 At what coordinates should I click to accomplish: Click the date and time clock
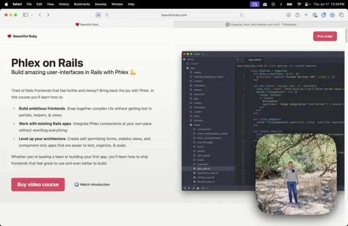(x=329, y=4)
